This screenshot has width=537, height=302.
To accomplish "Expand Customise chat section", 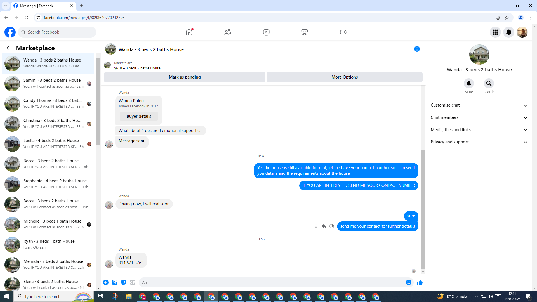I will [x=479, y=105].
